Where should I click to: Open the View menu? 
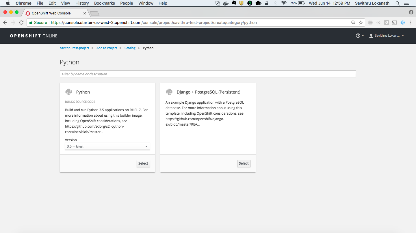[66, 3]
